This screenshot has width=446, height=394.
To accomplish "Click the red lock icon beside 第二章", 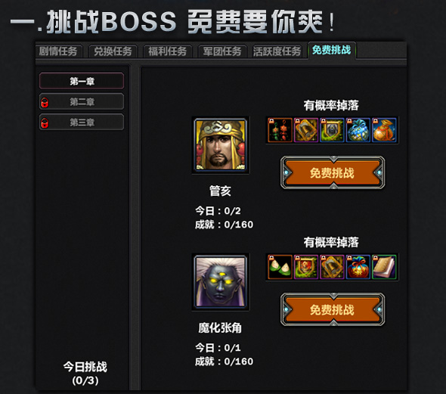I will 45,102.
